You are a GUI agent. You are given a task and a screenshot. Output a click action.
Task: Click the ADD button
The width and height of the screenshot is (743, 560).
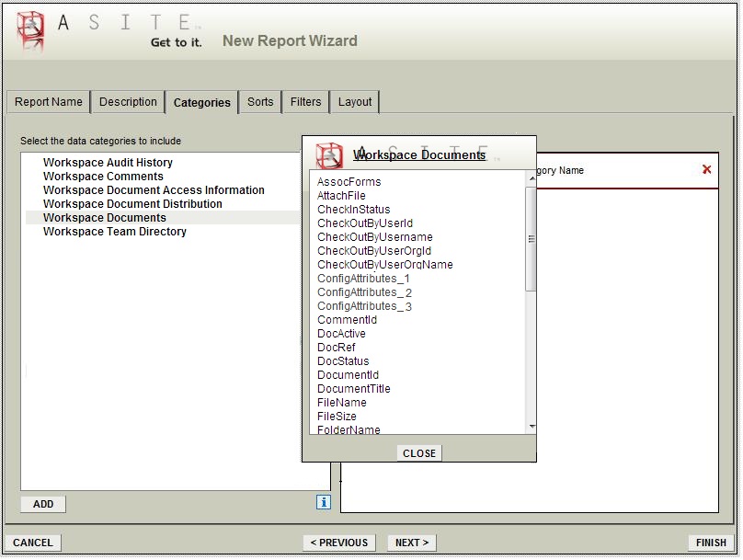(43, 505)
